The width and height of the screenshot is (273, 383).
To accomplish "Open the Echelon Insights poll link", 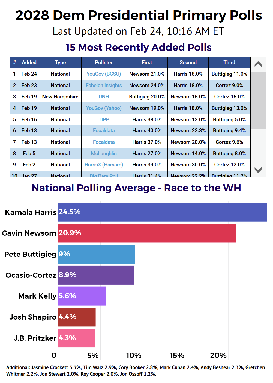I will (x=104, y=86).
